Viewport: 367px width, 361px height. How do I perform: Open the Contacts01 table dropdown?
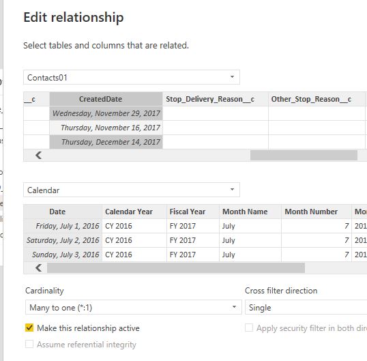coord(131,77)
